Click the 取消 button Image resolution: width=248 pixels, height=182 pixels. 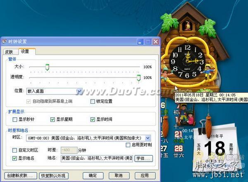(119, 175)
